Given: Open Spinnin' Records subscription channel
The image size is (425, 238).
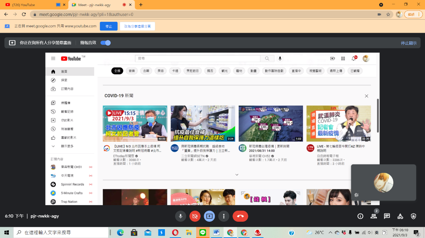Looking at the screenshot, I should point(70,184).
